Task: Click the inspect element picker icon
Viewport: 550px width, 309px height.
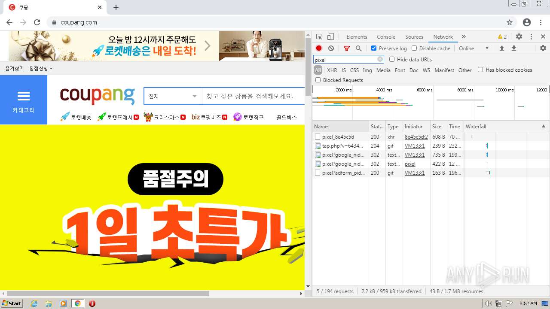Action: click(x=319, y=37)
